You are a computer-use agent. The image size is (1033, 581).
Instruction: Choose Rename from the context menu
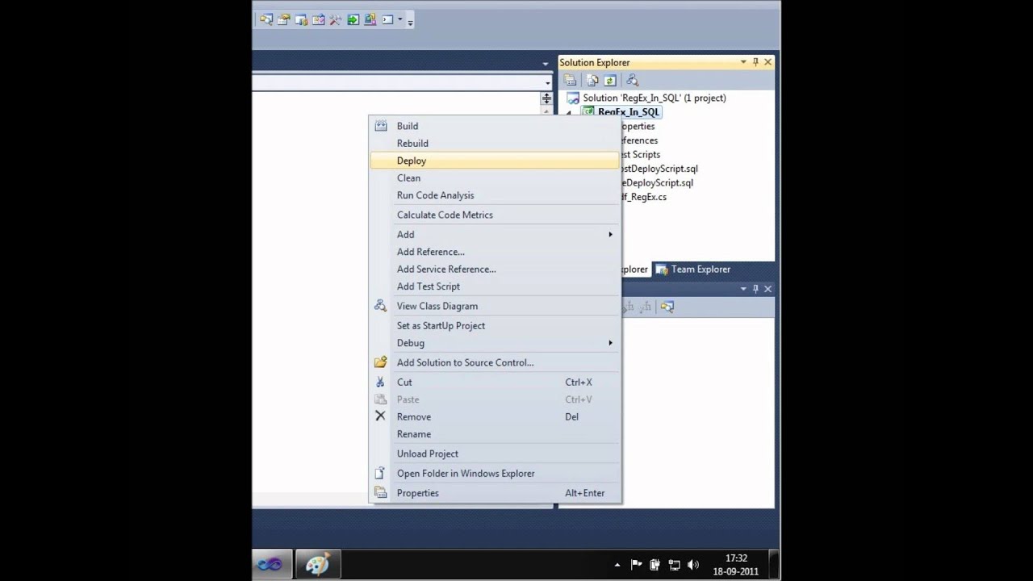click(x=494, y=434)
